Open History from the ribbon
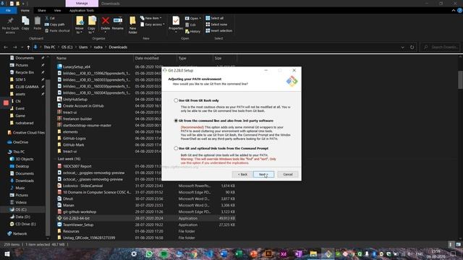The height and width of the screenshot is (260, 463). click(x=192, y=31)
